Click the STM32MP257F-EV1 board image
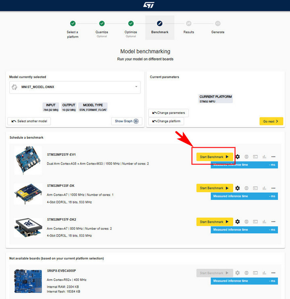This screenshot has height=299, width=290. pyautogui.click(x=28, y=160)
